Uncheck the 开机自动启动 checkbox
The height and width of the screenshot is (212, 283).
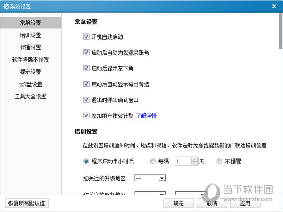pyautogui.click(x=86, y=37)
